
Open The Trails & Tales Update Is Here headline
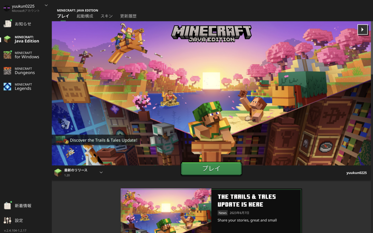[247, 200]
